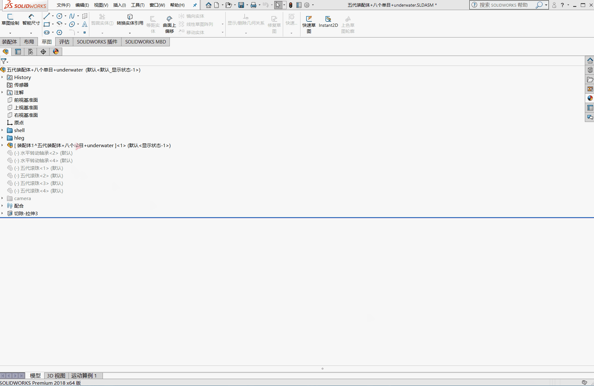Expand the hleg folder
The width and height of the screenshot is (594, 386).
click(2, 138)
